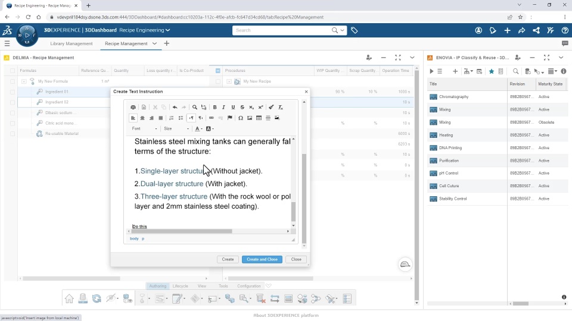Insert special character omega symbol
The image size is (572, 321).
tap(240, 118)
